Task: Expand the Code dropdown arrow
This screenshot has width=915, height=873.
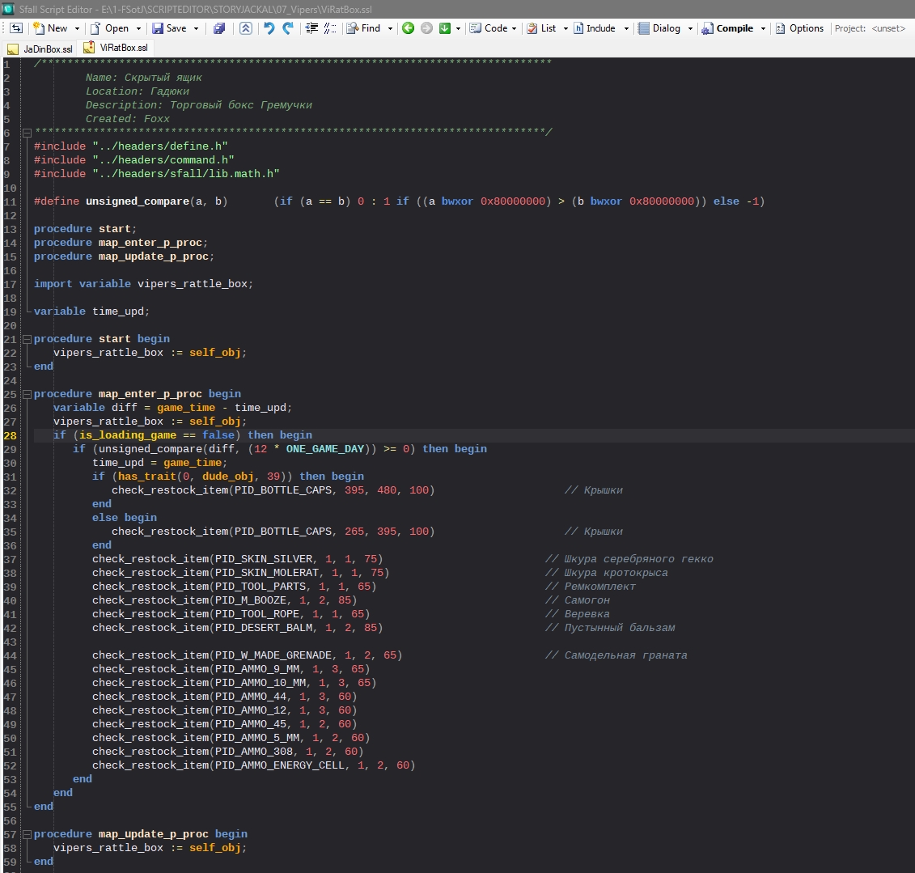Action: click(x=514, y=28)
